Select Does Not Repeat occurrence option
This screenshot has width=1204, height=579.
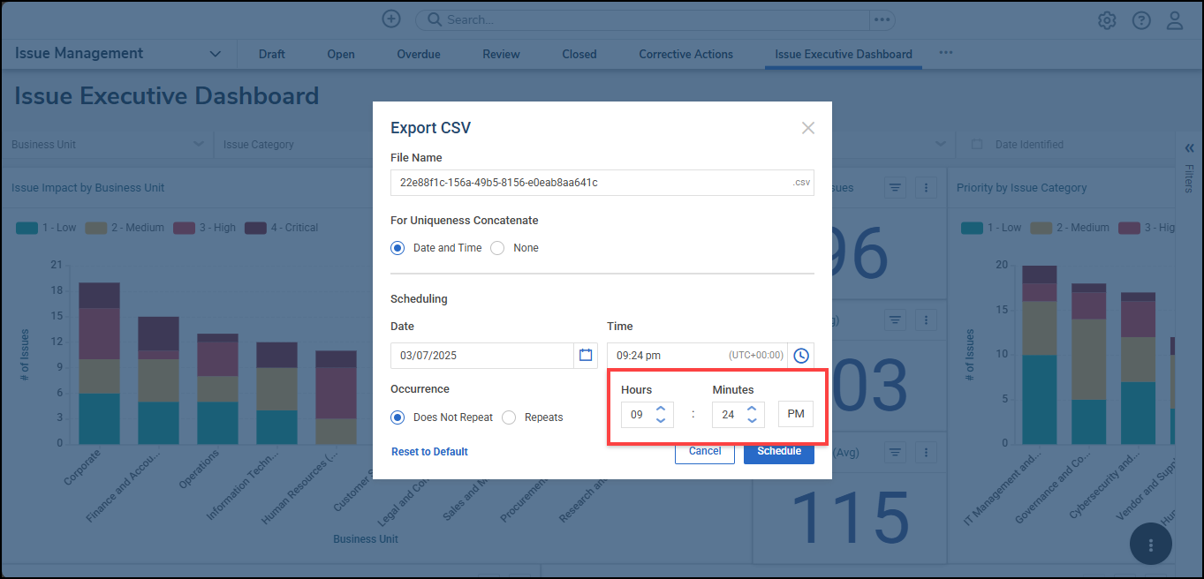pyautogui.click(x=398, y=417)
